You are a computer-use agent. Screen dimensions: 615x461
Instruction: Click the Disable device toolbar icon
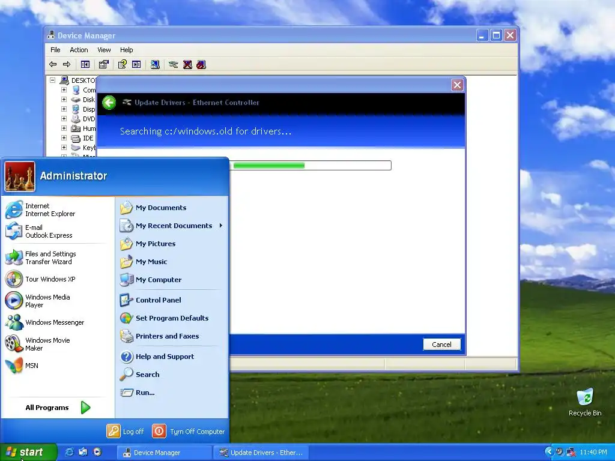pyautogui.click(x=201, y=64)
